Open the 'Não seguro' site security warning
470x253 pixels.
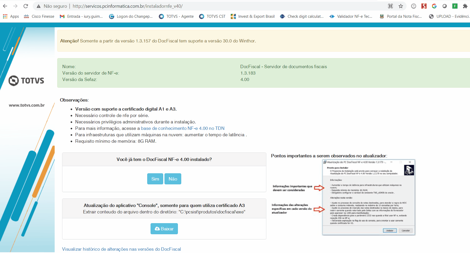tap(52, 6)
